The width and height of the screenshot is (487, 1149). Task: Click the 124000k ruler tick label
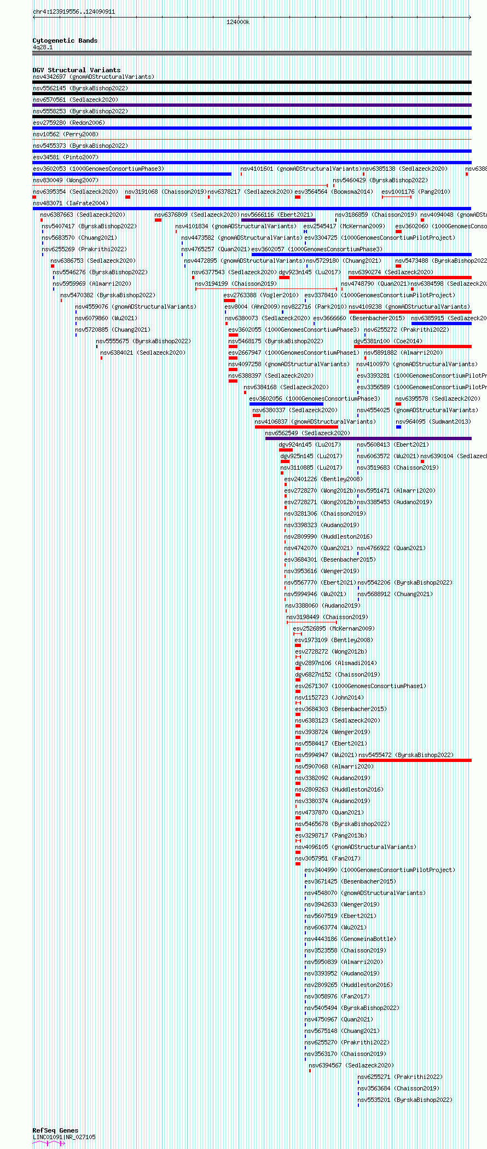tap(238, 22)
